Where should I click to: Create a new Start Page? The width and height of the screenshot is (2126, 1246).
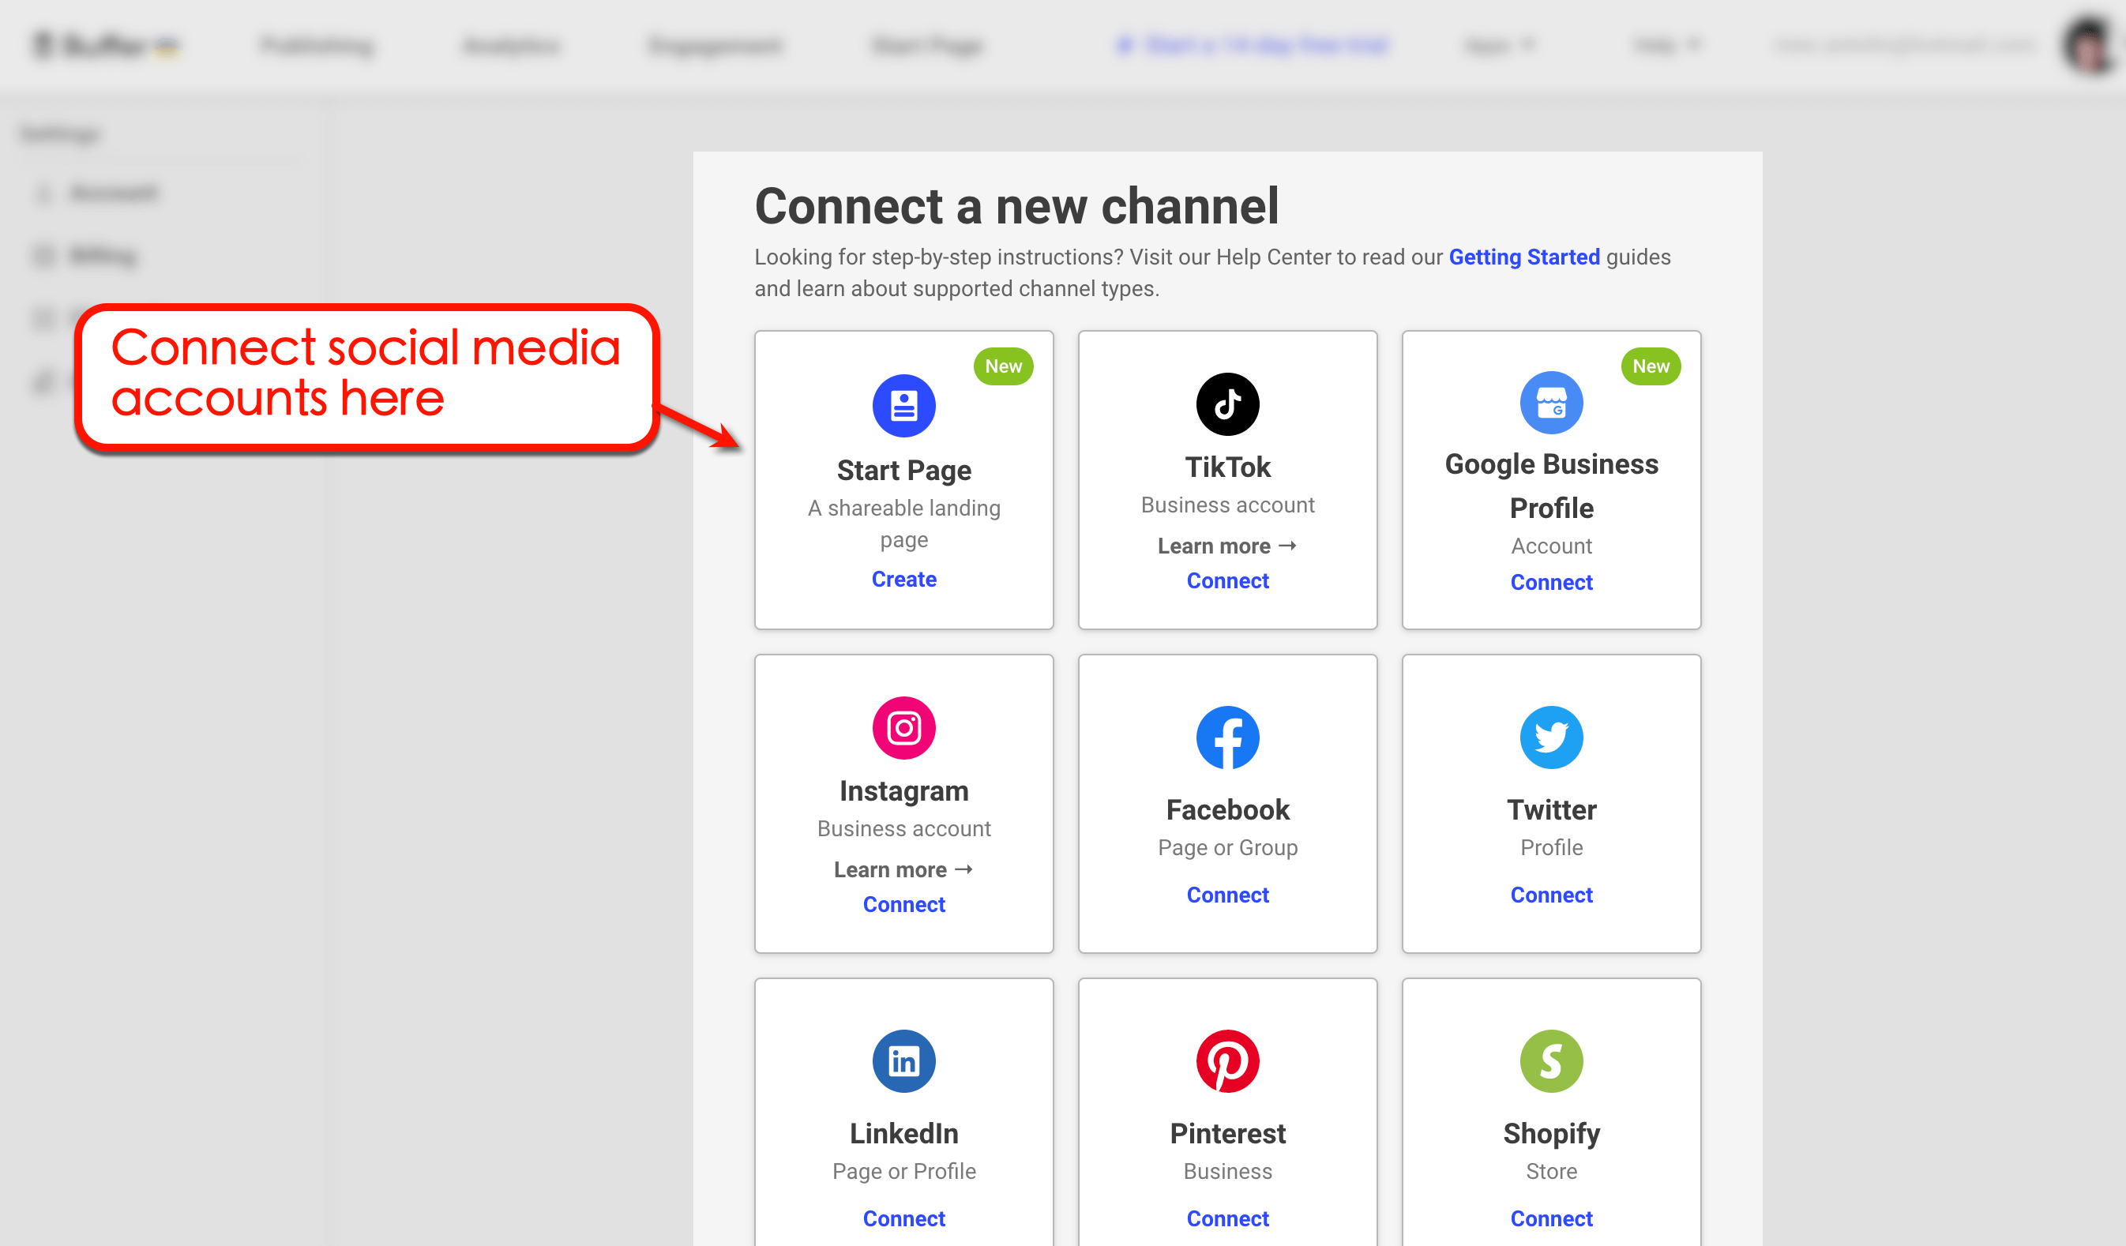[903, 579]
